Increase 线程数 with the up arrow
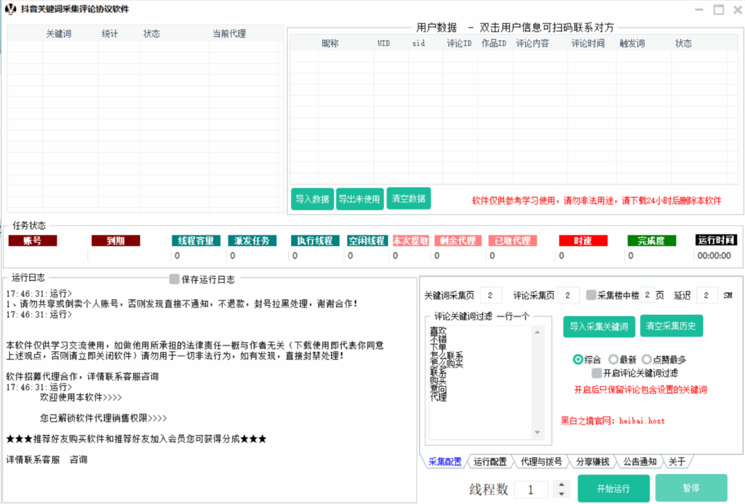 click(562, 484)
